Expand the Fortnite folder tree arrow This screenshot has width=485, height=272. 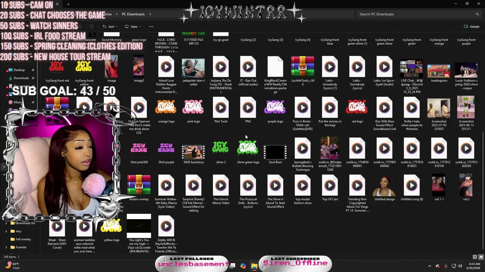point(6,247)
